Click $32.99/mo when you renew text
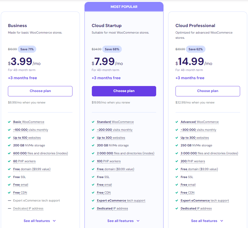 coord(195,102)
